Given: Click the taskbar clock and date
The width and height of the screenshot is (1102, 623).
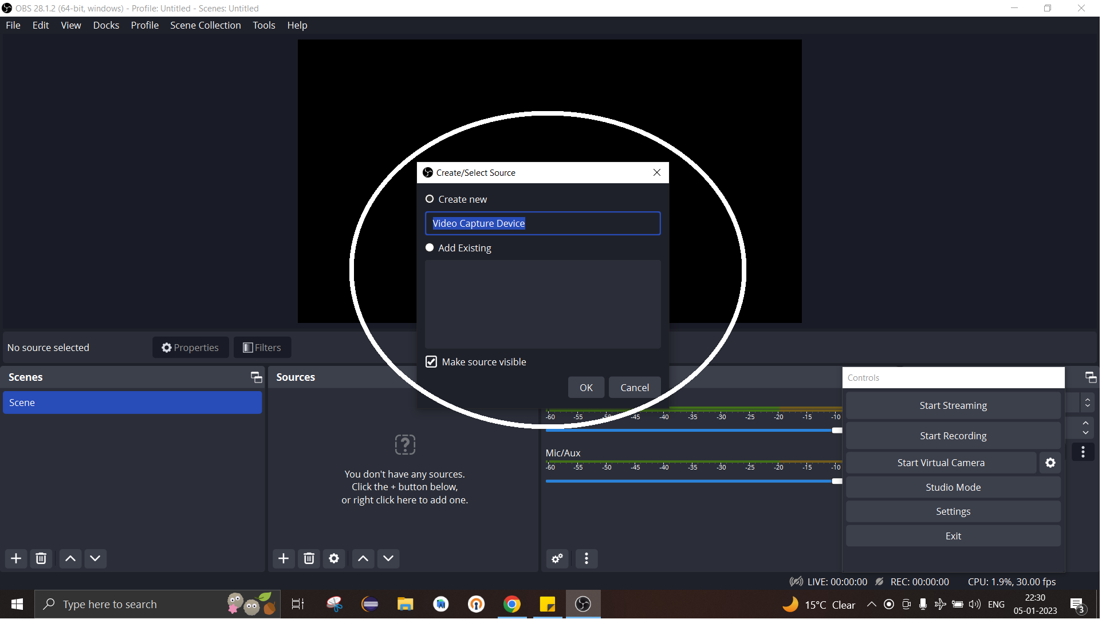Looking at the screenshot, I should pos(1037,605).
